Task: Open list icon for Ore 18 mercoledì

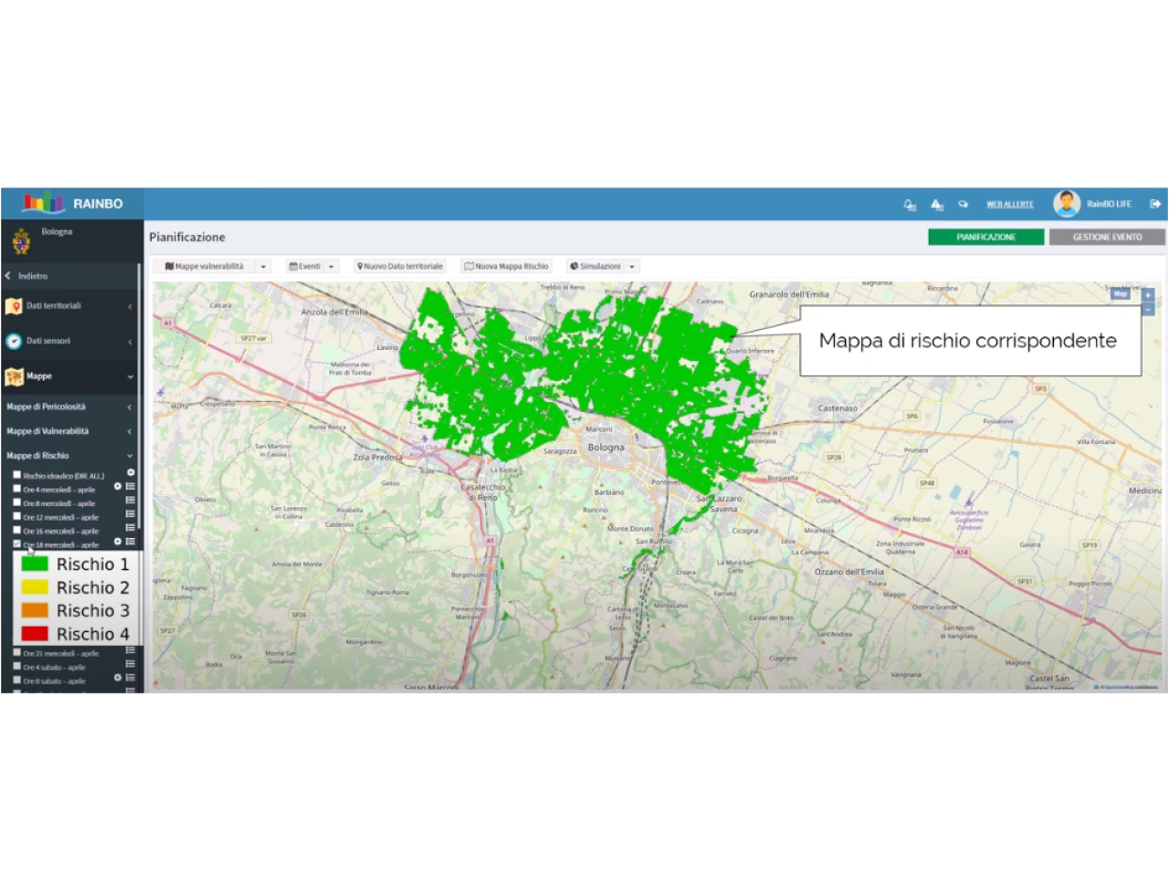Action: [131, 542]
